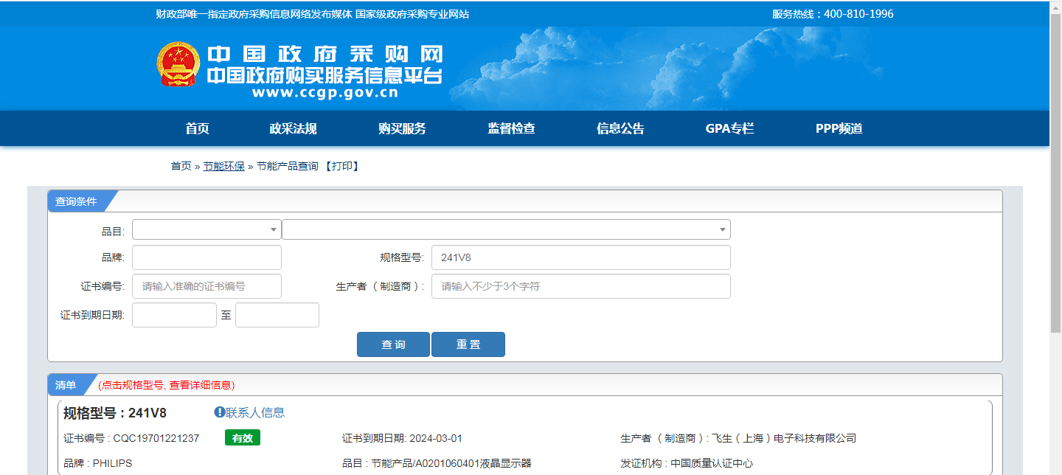This screenshot has width=1062, height=475.
Task: Click the red hint 点击规格型号, 查看详细信息
Action: 167,385
